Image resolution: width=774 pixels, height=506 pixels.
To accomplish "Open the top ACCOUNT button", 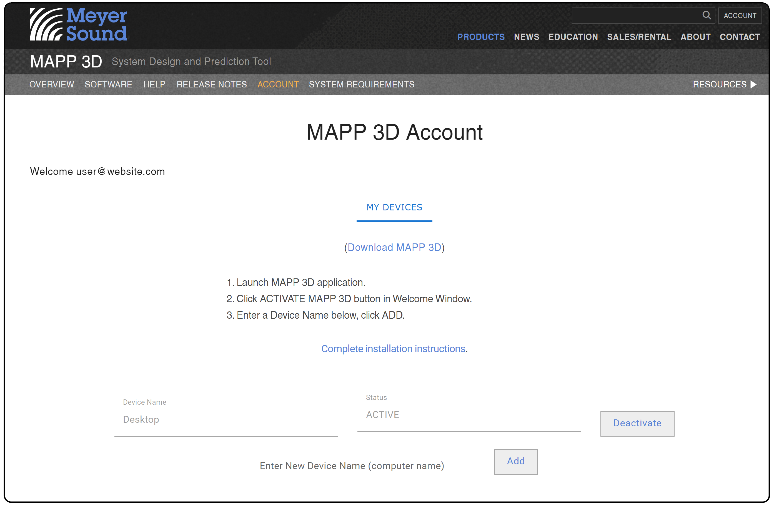I will 740,16.
